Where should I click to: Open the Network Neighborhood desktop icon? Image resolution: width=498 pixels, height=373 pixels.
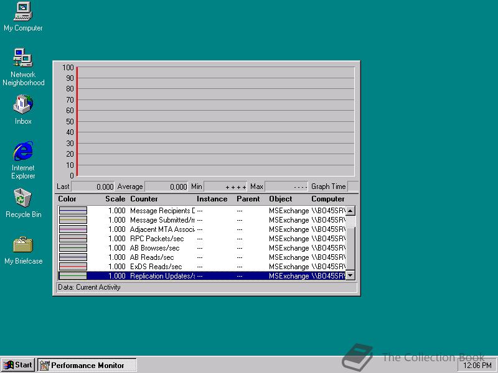[x=23, y=67]
